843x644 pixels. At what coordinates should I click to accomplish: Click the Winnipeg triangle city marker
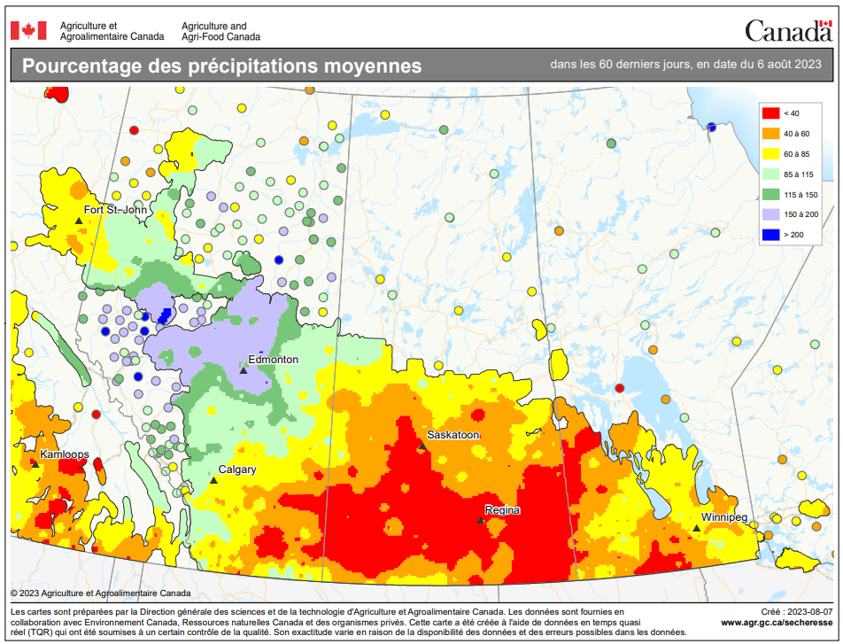(697, 528)
